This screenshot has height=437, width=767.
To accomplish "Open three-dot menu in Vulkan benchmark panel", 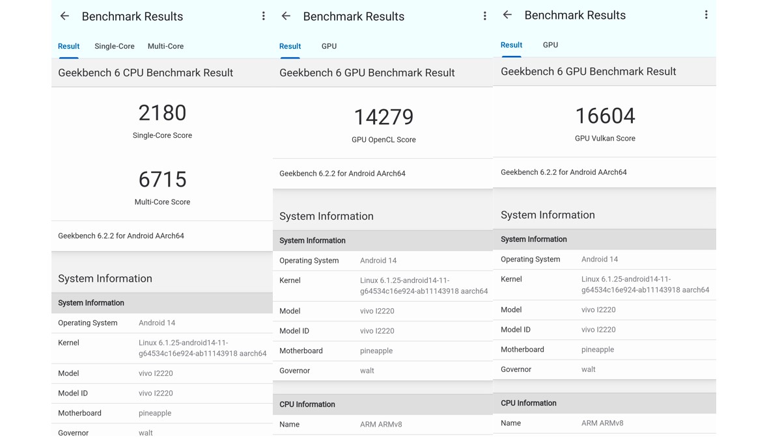I will (706, 15).
